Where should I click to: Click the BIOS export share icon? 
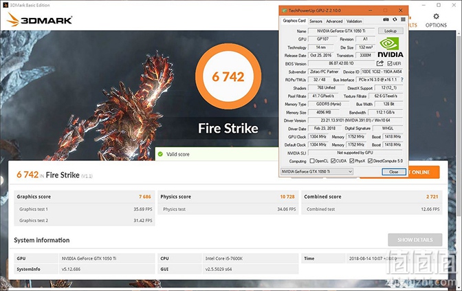point(380,63)
